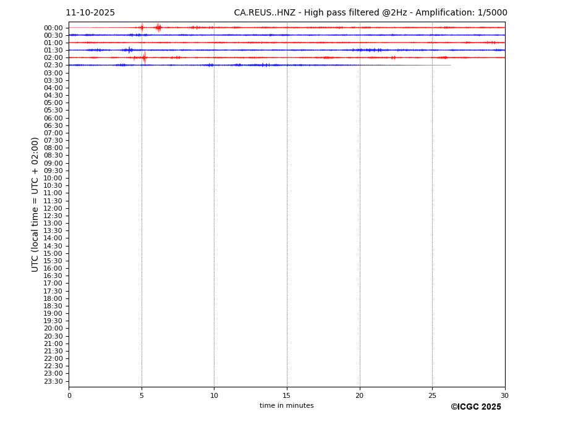This screenshot has width=573, height=430.
Task: Select the 18:00 time row label
Action: (x=53, y=298)
